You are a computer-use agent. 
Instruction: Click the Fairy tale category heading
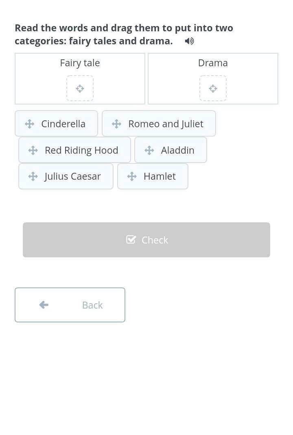point(80,63)
